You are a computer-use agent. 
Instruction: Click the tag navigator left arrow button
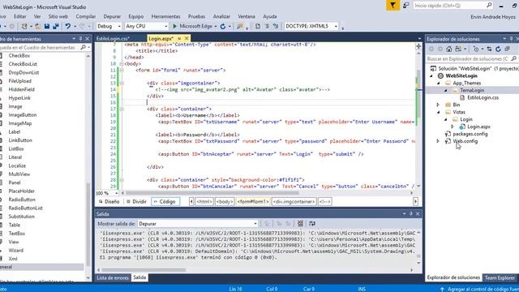pos(191,202)
